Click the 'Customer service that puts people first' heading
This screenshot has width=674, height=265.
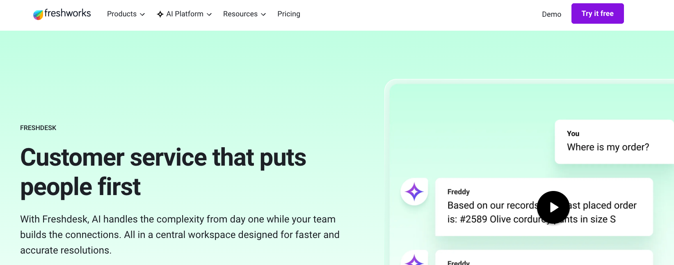click(163, 172)
